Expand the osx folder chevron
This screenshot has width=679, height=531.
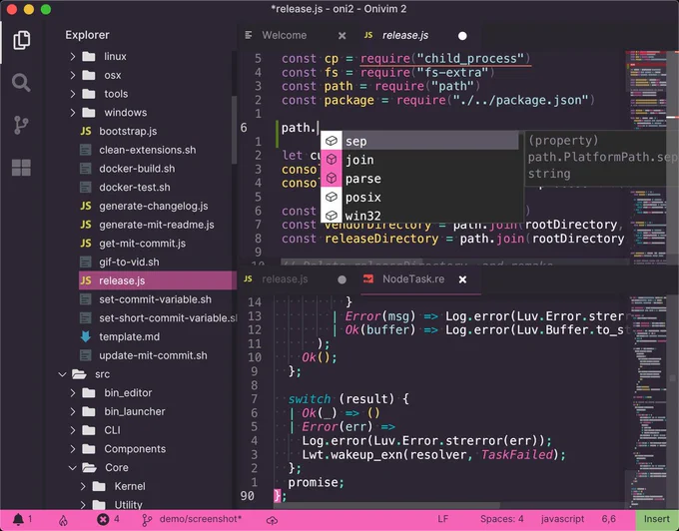72,75
